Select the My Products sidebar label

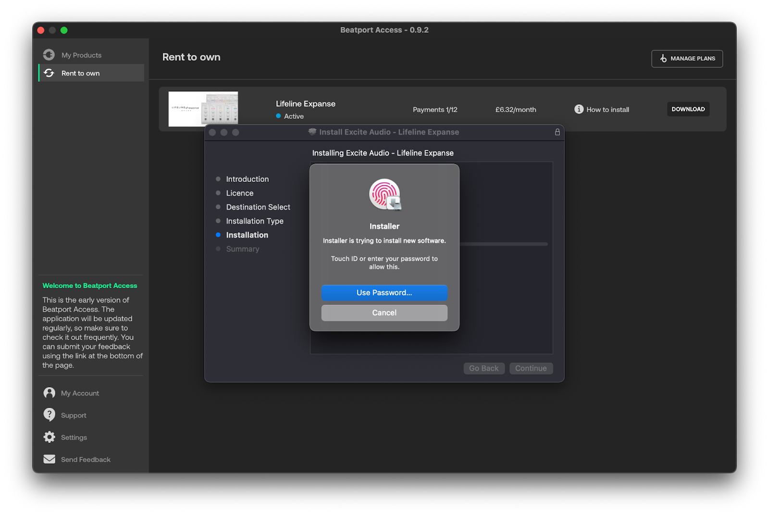tap(81, 55)
